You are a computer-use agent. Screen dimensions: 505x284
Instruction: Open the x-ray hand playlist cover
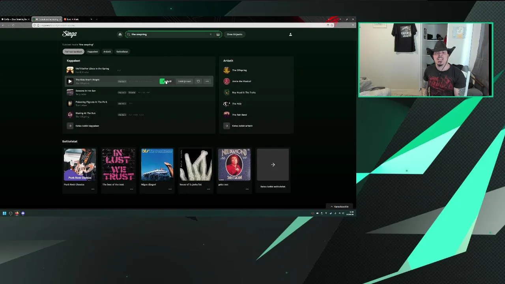click(196, 164)
